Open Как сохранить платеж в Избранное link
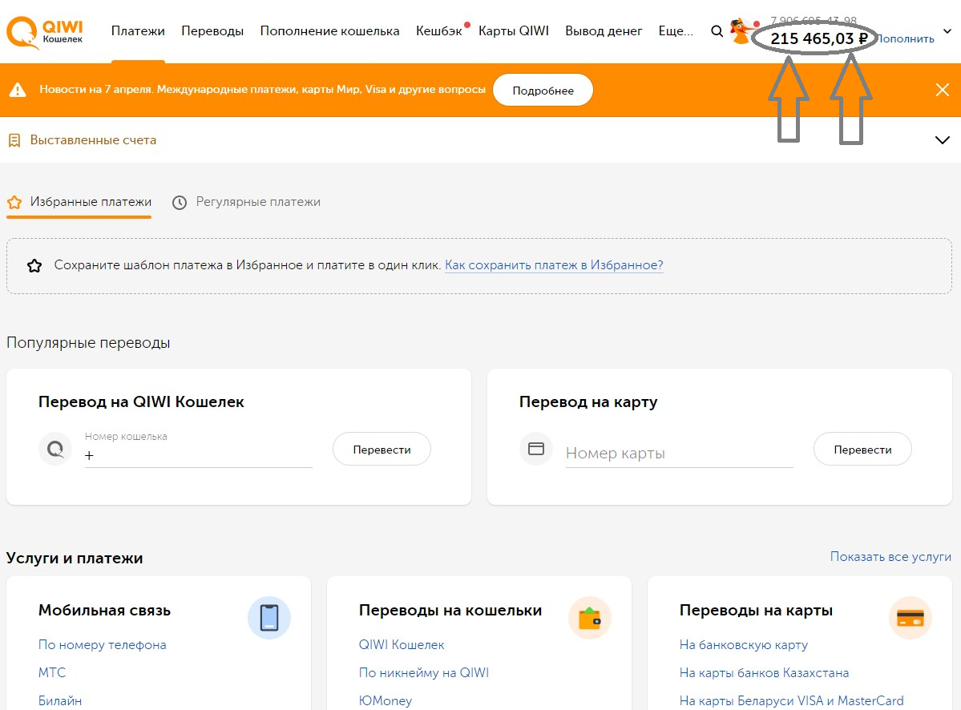This screenshot has width=961, height=710. click(x=554, y=265)
